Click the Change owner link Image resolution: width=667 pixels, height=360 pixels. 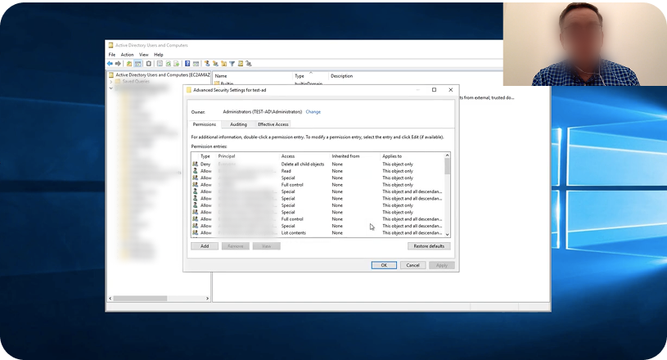pyautogui.click(x=313, y=112)
